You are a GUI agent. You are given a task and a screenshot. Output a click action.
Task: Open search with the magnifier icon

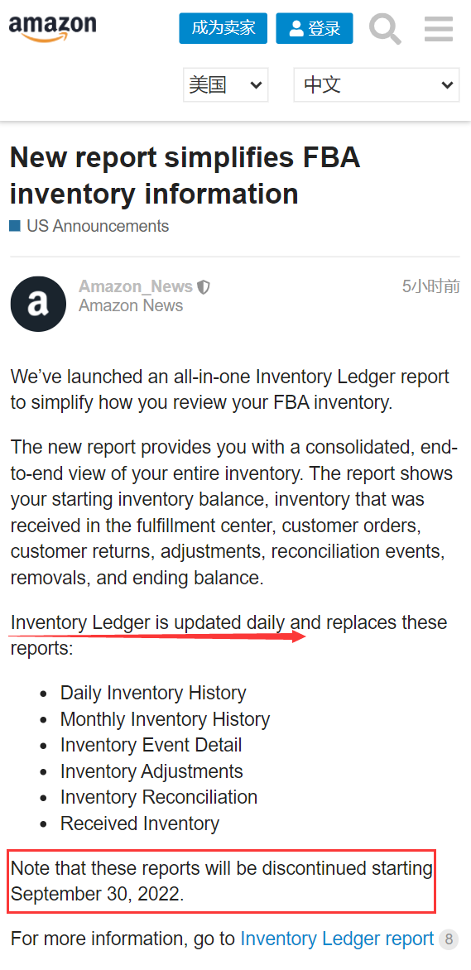pos(386,29)
